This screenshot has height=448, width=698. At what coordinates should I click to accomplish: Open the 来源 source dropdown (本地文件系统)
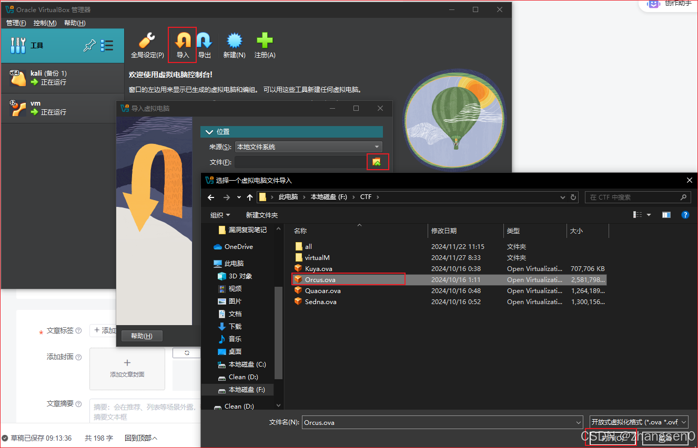click(308, 147)
